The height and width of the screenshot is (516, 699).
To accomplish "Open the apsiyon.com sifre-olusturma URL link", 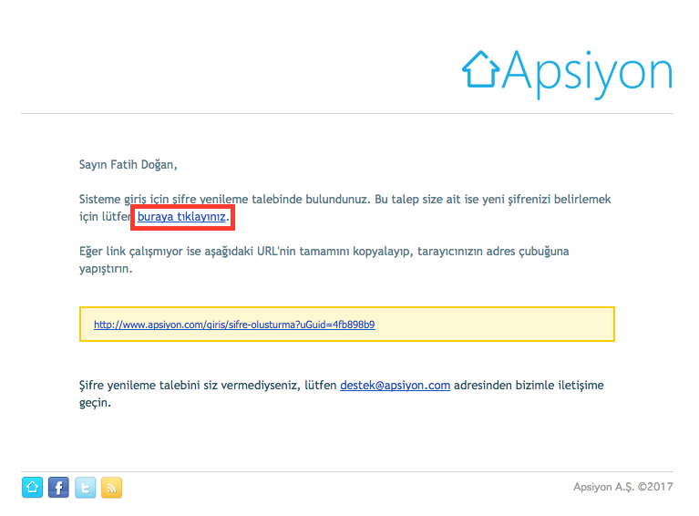I will click(x=234, y=325).
